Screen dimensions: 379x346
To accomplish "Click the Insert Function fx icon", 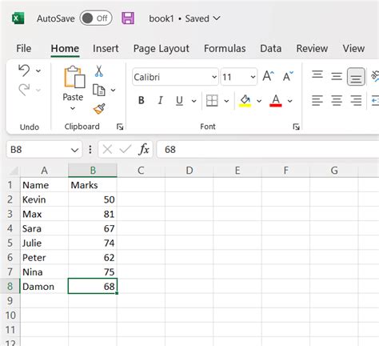I will click(x=144, y=149).
